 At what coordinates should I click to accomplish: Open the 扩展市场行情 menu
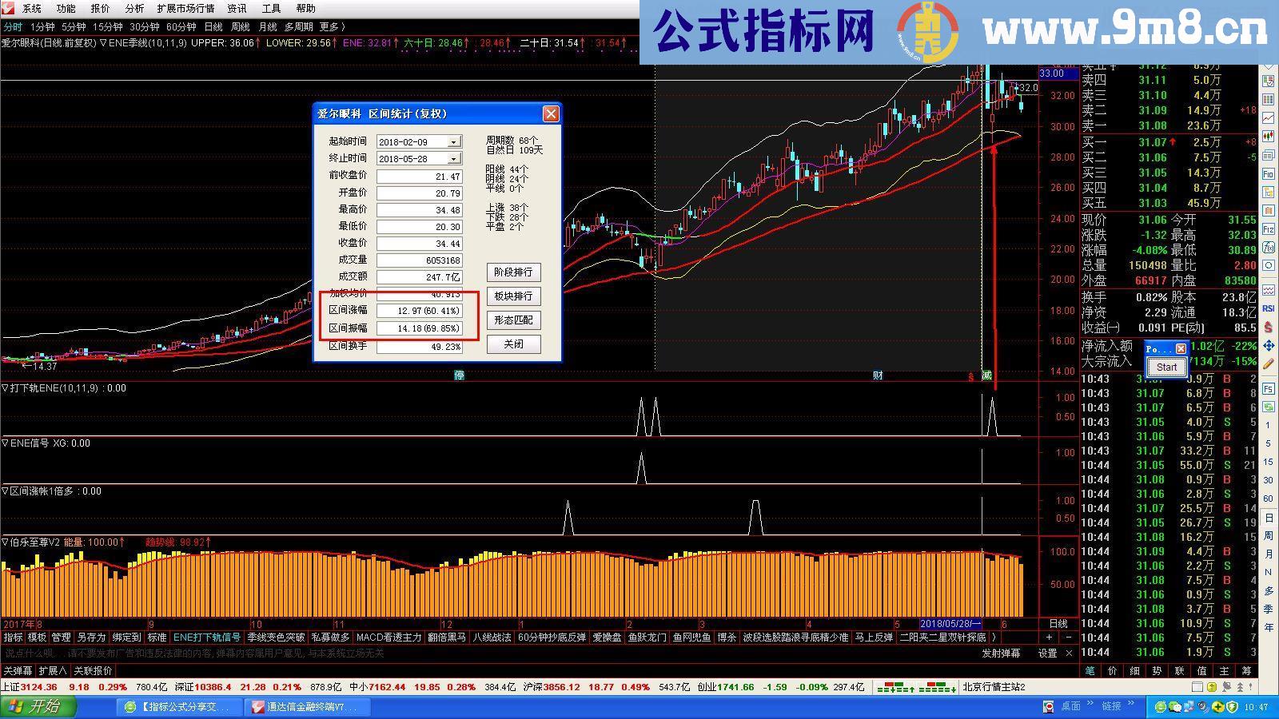(x=185, y=8)
